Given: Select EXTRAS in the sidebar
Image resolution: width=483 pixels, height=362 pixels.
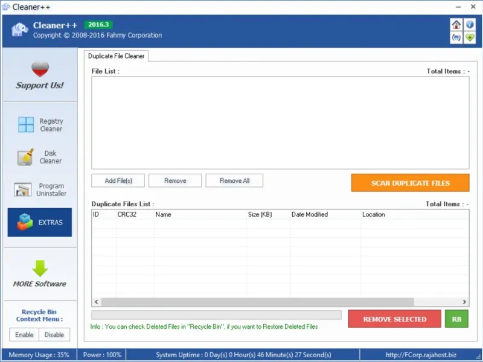Looking at the screenshot, I should tap(40, 222).
